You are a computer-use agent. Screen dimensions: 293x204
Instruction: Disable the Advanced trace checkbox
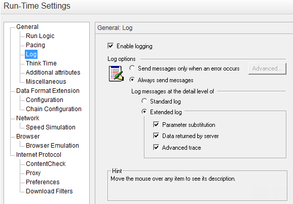pos(156,147)
